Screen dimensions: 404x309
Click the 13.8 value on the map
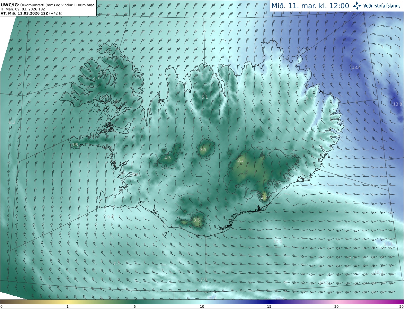click(398, 104)
